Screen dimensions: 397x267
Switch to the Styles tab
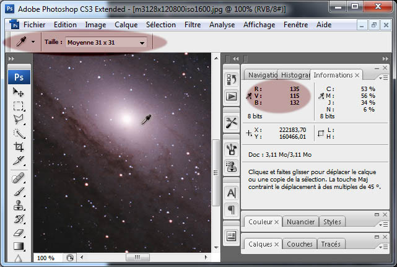pyautogui.click(x=332, y=222)
